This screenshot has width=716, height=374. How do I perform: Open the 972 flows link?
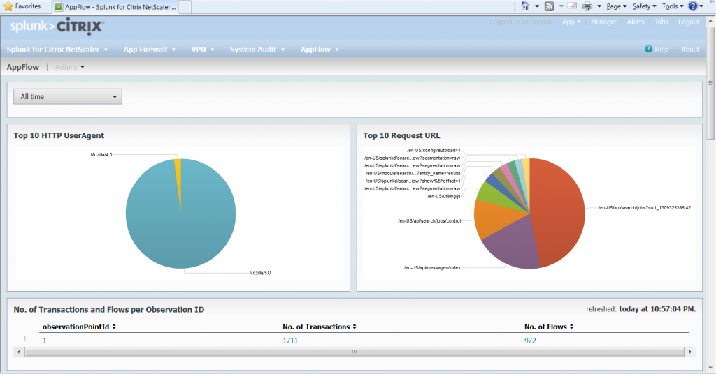[x=530, y=341]
